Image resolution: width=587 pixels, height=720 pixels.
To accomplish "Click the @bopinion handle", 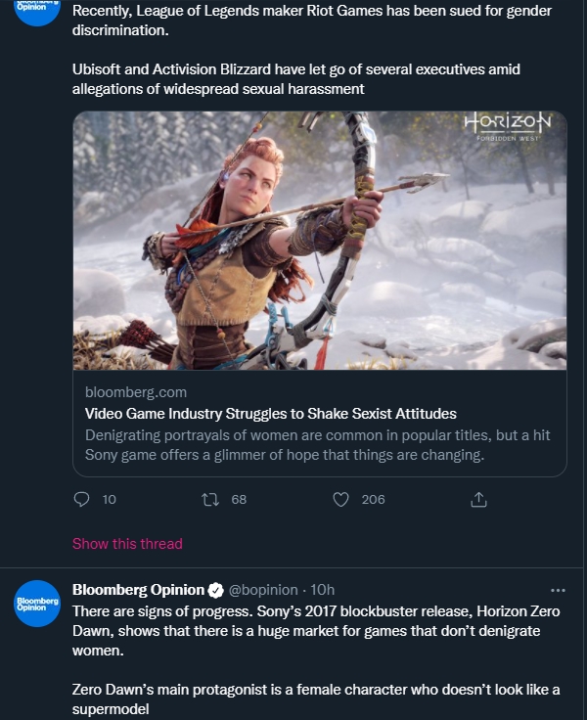I will click(x=263, y=590).
